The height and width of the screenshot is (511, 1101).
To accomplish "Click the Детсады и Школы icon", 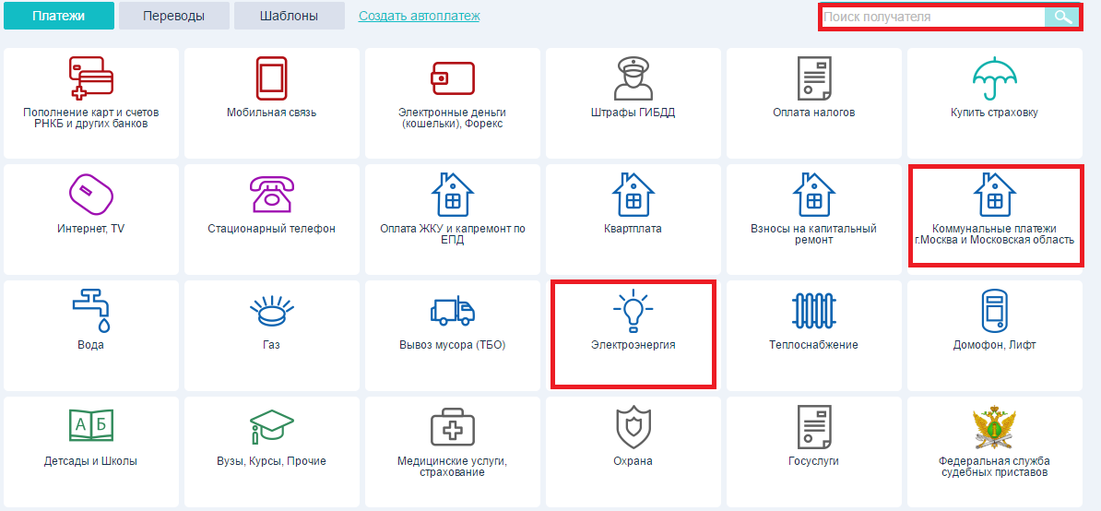I will click(90, 427).
